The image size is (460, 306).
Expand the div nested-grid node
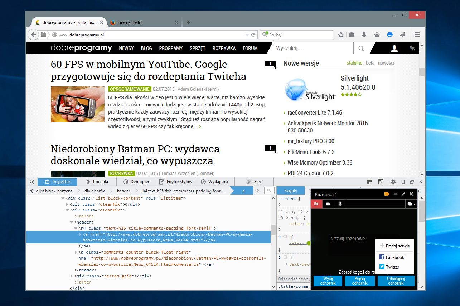[x=72, y=276]
